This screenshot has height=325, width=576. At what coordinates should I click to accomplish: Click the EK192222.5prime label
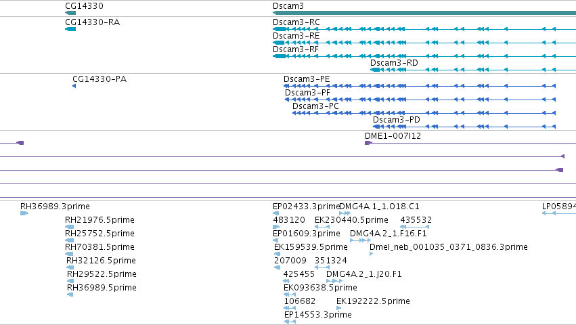point(373,301)
